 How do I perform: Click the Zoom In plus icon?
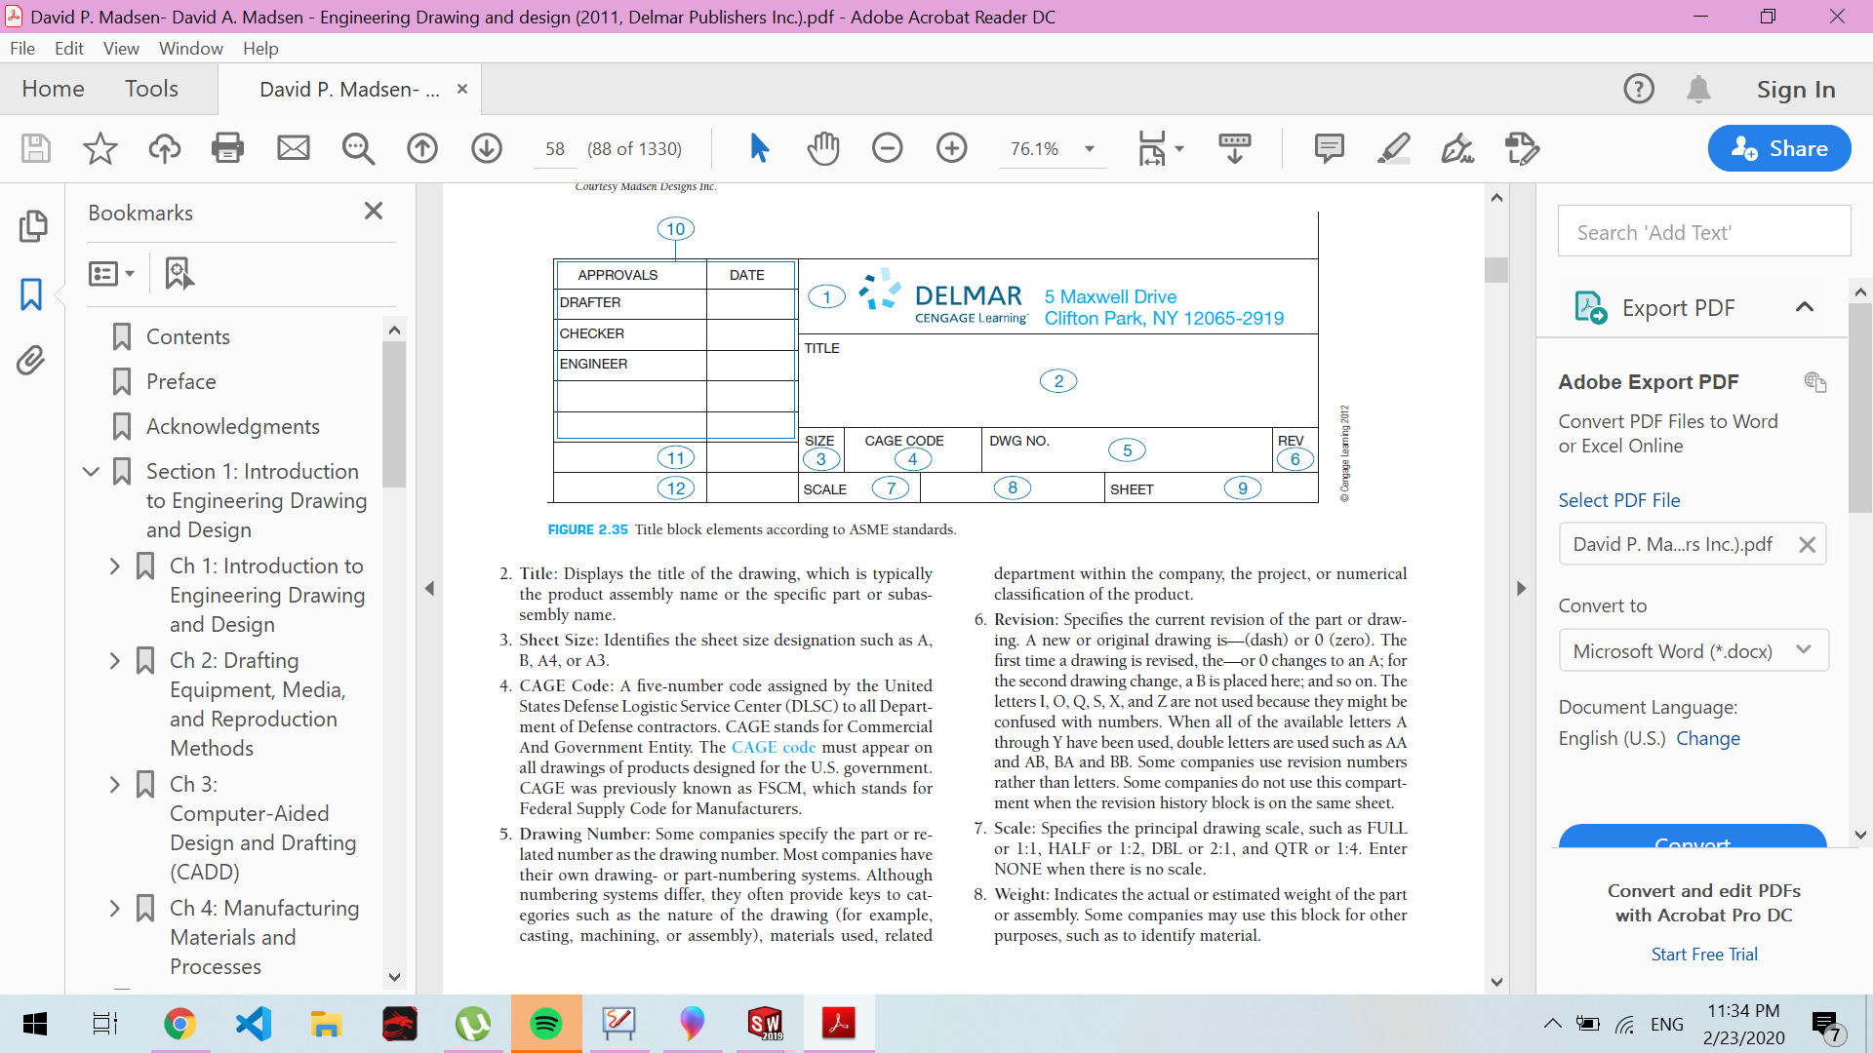click(x=951, y=148)
